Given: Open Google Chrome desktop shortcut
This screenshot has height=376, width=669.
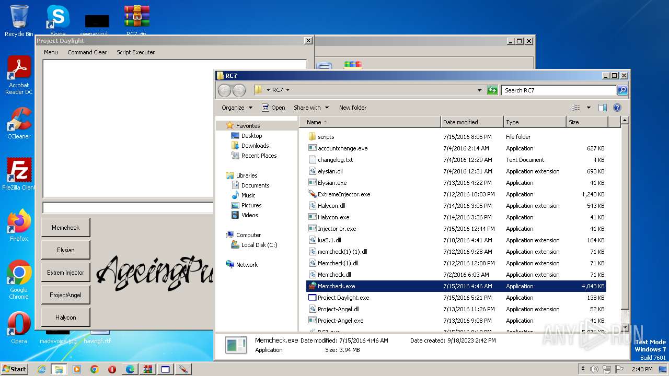Looking at the screenshot, I should (19, 279).
